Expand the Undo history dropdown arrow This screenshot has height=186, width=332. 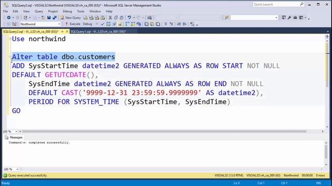[134, 18]
